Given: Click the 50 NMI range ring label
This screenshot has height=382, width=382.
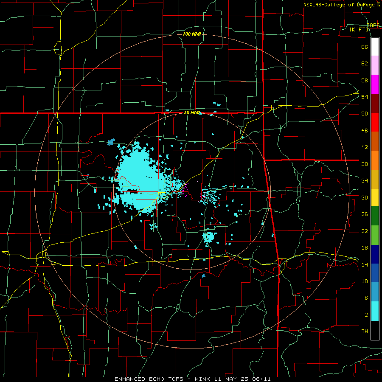Looking at the screenshot, I should coord(192,112).
